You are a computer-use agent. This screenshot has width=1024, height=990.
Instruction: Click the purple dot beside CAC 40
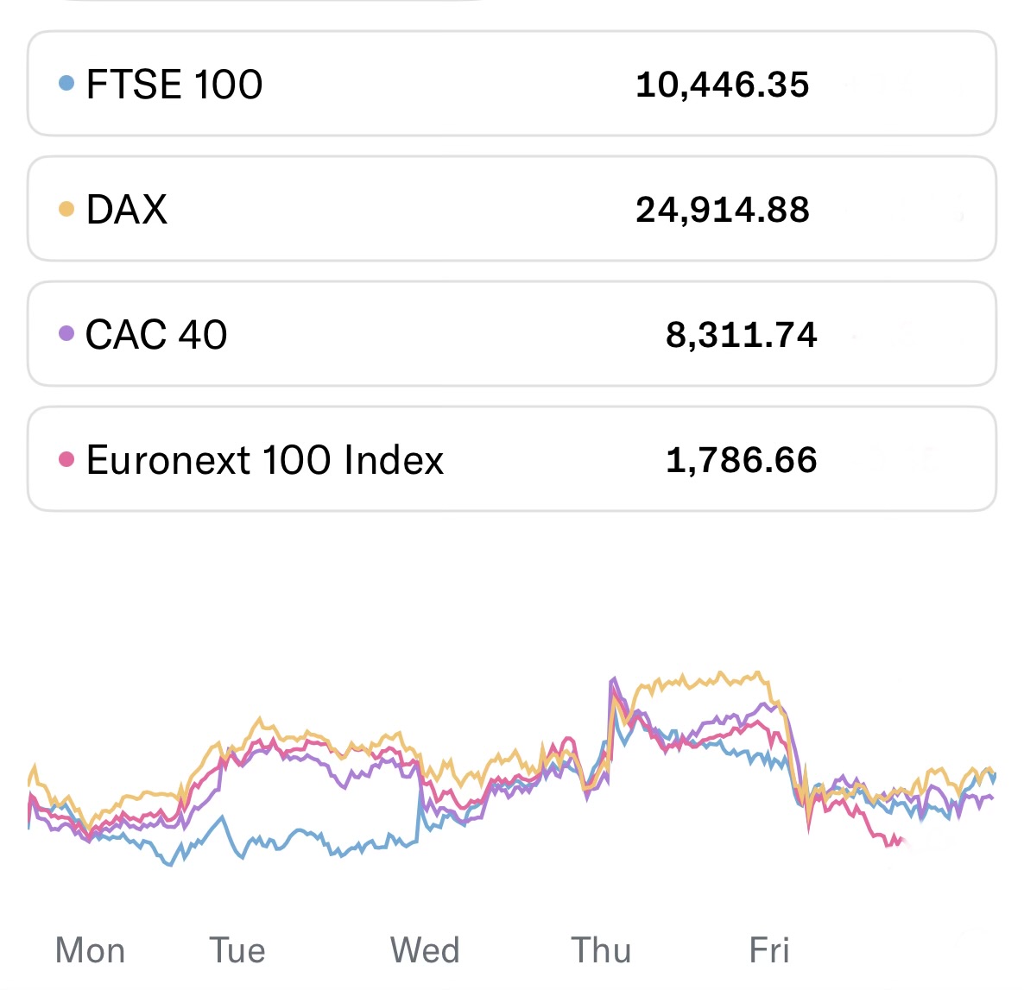[66, 334]
